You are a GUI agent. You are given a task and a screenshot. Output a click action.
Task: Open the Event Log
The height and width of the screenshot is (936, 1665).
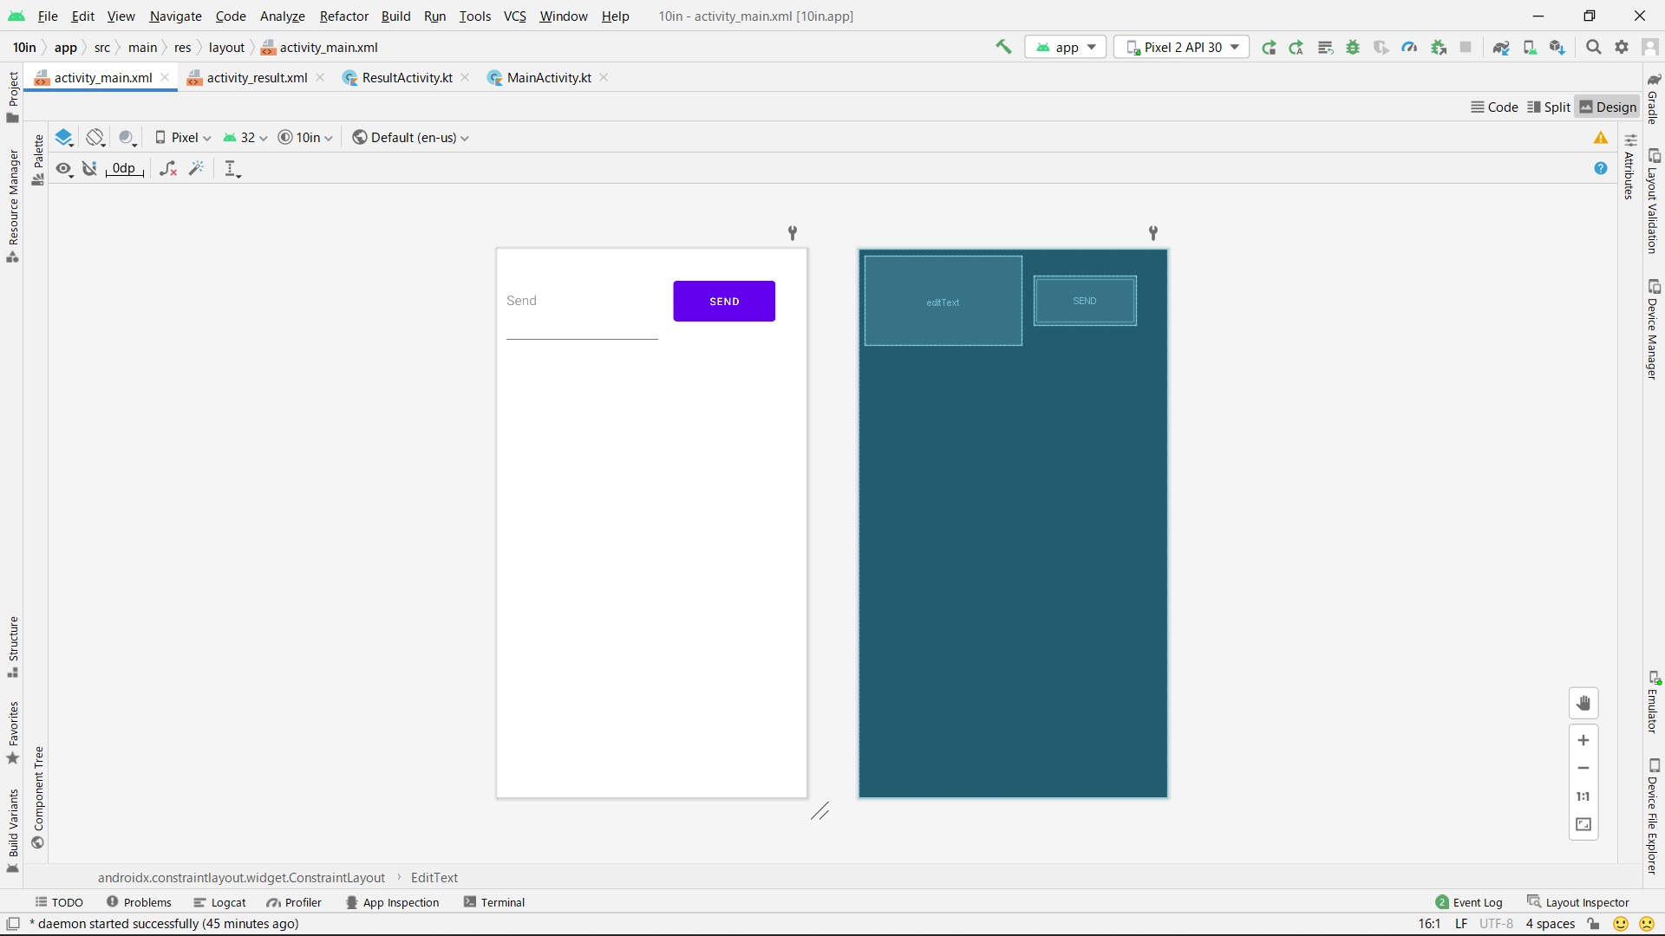(x=1469, y=902)
